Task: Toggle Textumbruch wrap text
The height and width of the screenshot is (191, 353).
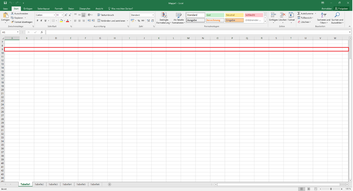Action: (x=105, y=15)
